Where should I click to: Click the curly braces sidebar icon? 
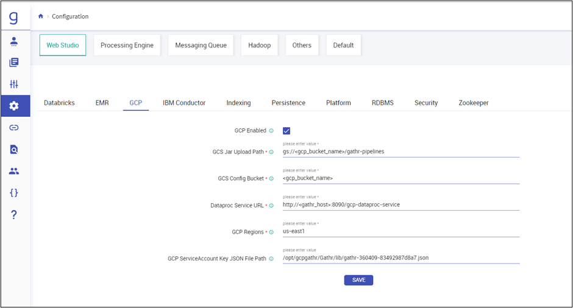pyautogui.click(x=14, y=192)
